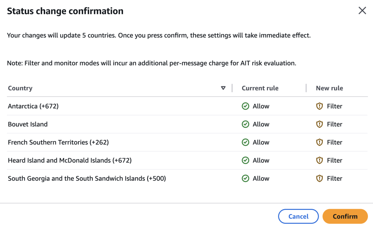Screen dimensions: 373x227
Task: Click the green Allow checkmark icon for Antarctica
Action: pos(246,106)
